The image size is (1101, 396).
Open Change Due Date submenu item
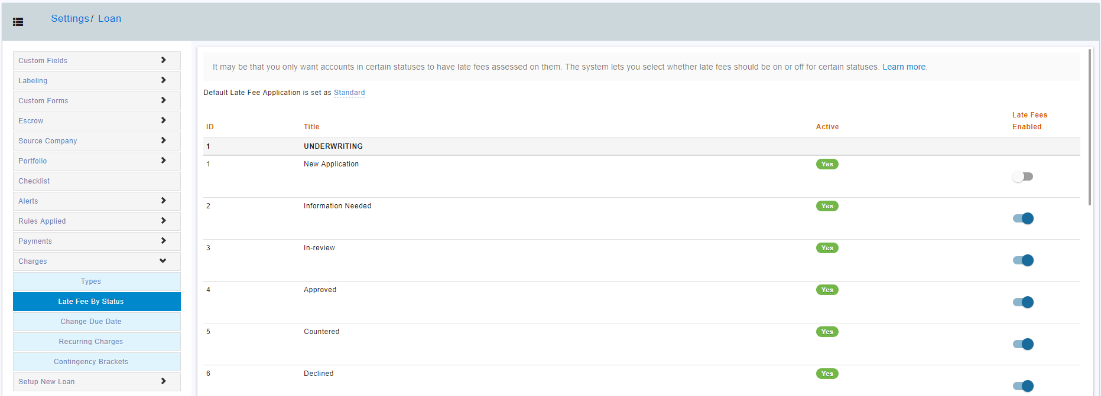pos(97,322)
